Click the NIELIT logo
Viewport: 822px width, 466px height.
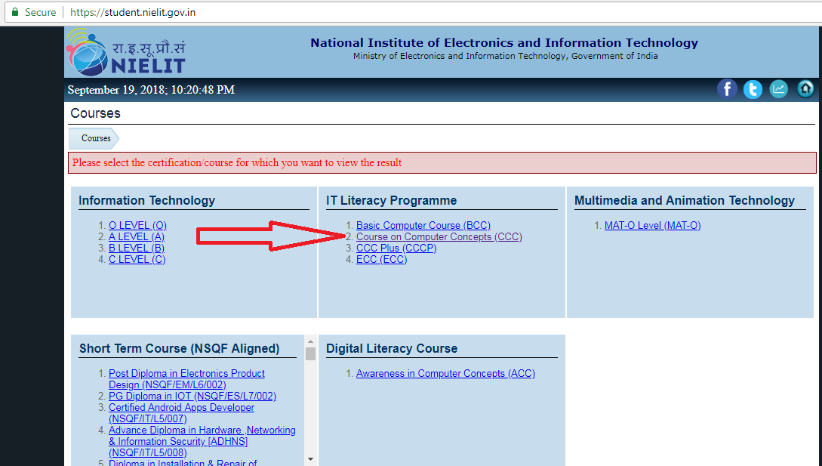pos(126,52)
